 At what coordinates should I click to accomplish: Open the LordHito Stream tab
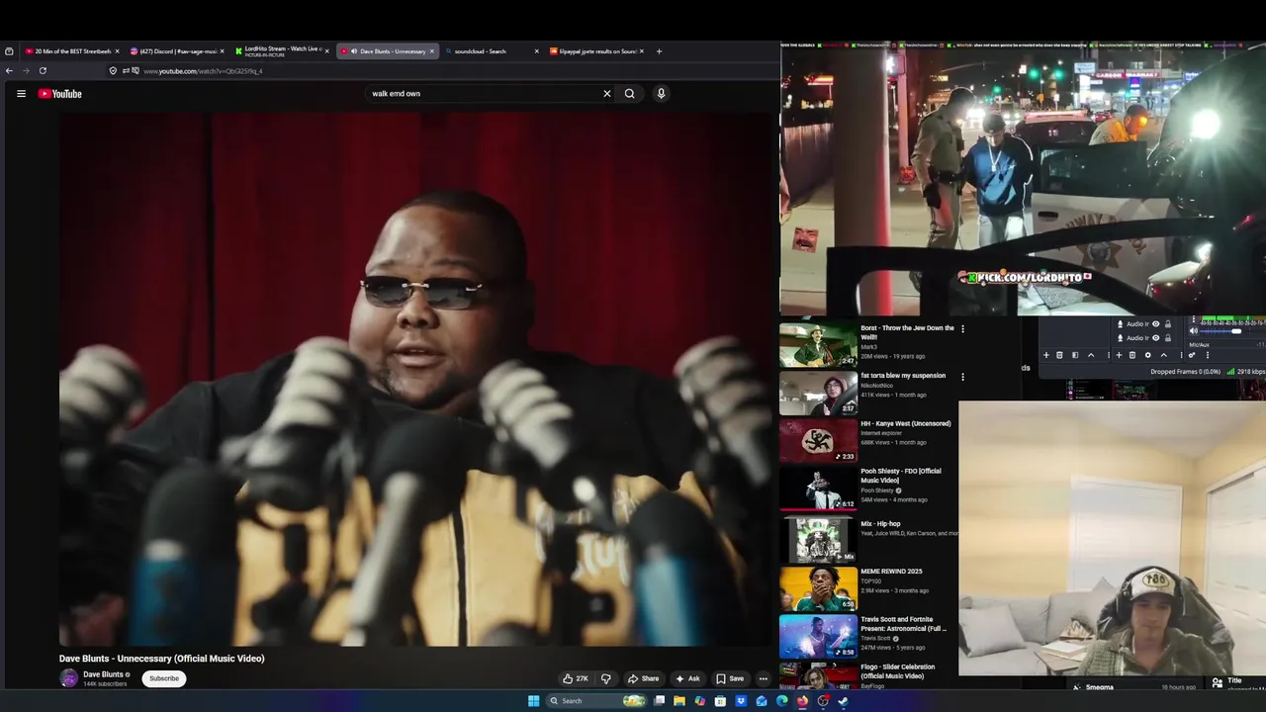click(x=280, y=50)
